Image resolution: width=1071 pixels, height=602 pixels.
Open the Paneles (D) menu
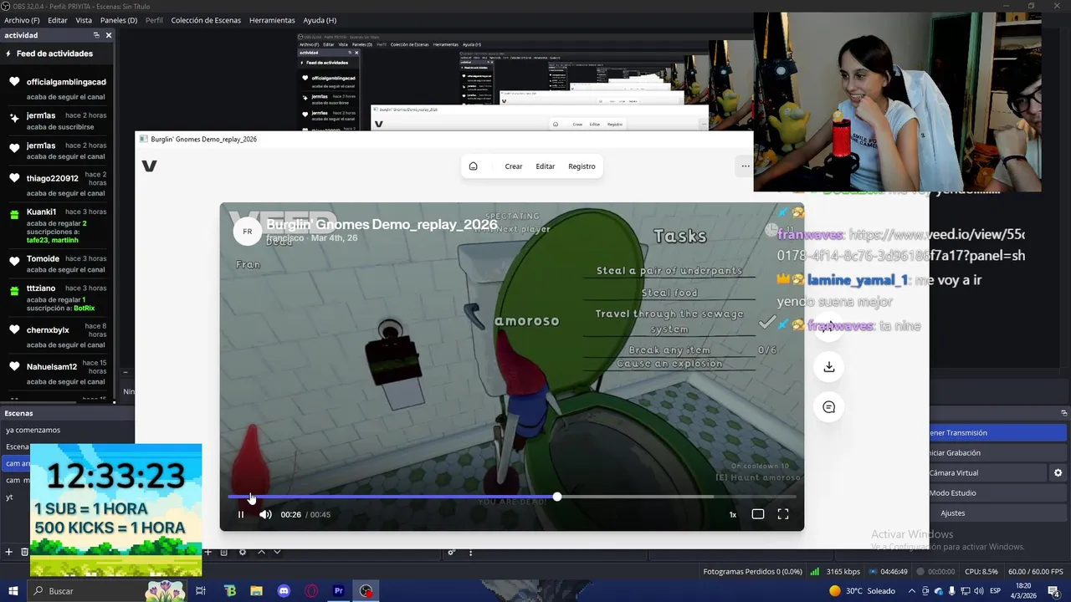point(119,20)
